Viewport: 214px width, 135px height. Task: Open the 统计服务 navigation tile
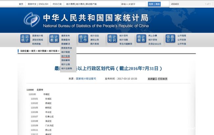[141, 39]
